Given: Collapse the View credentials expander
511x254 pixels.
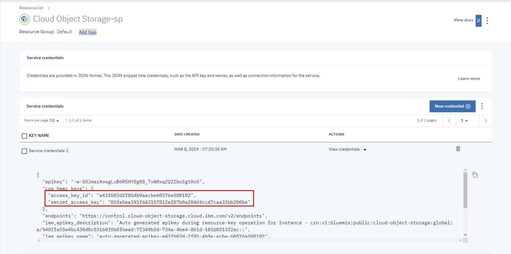Looking at the screenshot, I should 347,149.
